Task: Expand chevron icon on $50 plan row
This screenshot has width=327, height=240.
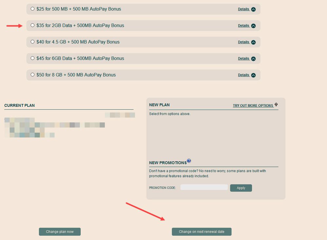Action: tap(253, 75)
